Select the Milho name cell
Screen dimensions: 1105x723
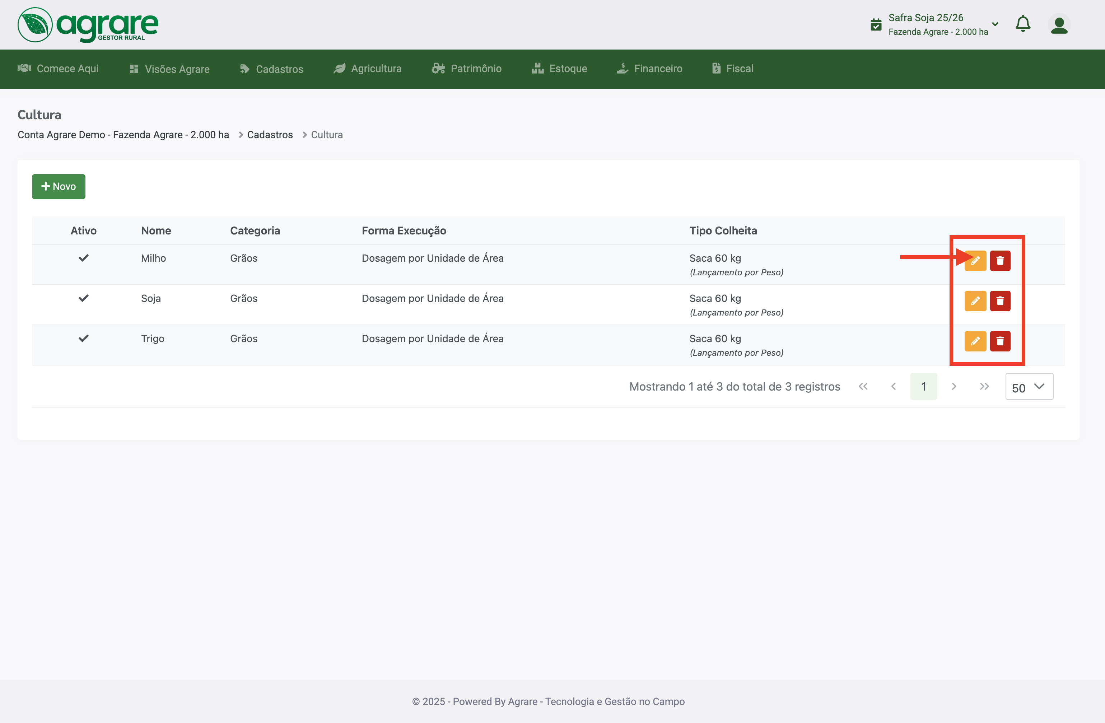pyautogui.click(x=153, y=258)
